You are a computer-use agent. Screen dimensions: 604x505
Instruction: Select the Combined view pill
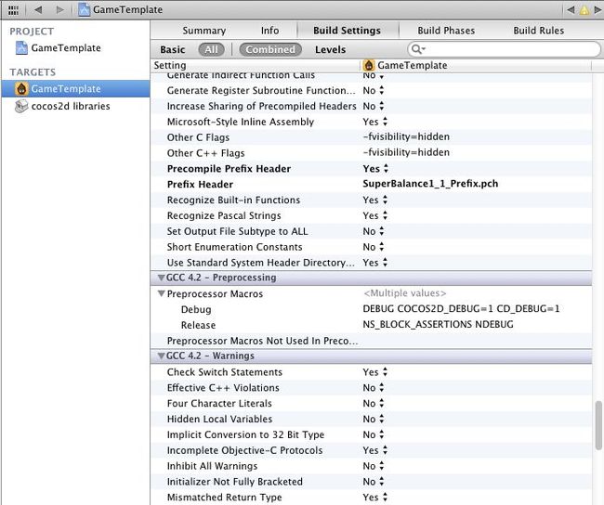click(x=270, y=49)
